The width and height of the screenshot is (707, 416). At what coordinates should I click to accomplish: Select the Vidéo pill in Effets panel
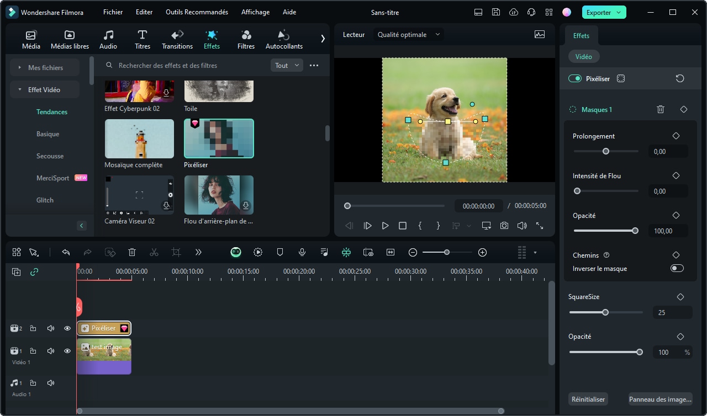583,56
